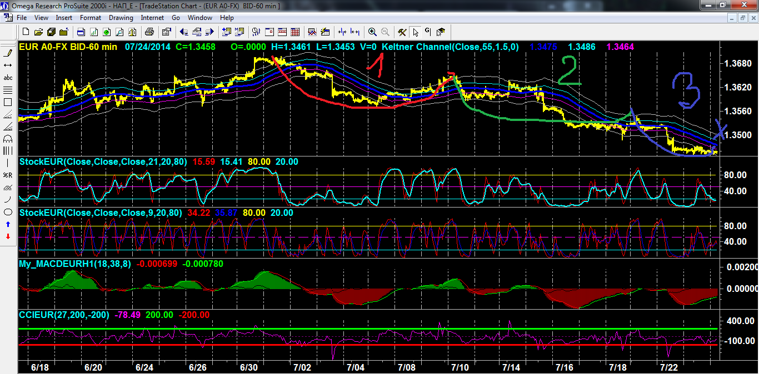Pick the 'abc' text annotation tool

[x=8, y=78]
